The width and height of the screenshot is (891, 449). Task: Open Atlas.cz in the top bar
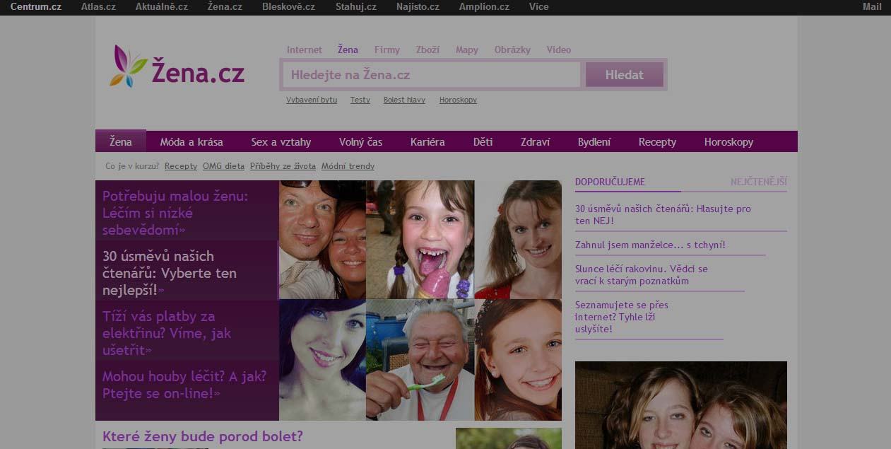tap(98, 7)
